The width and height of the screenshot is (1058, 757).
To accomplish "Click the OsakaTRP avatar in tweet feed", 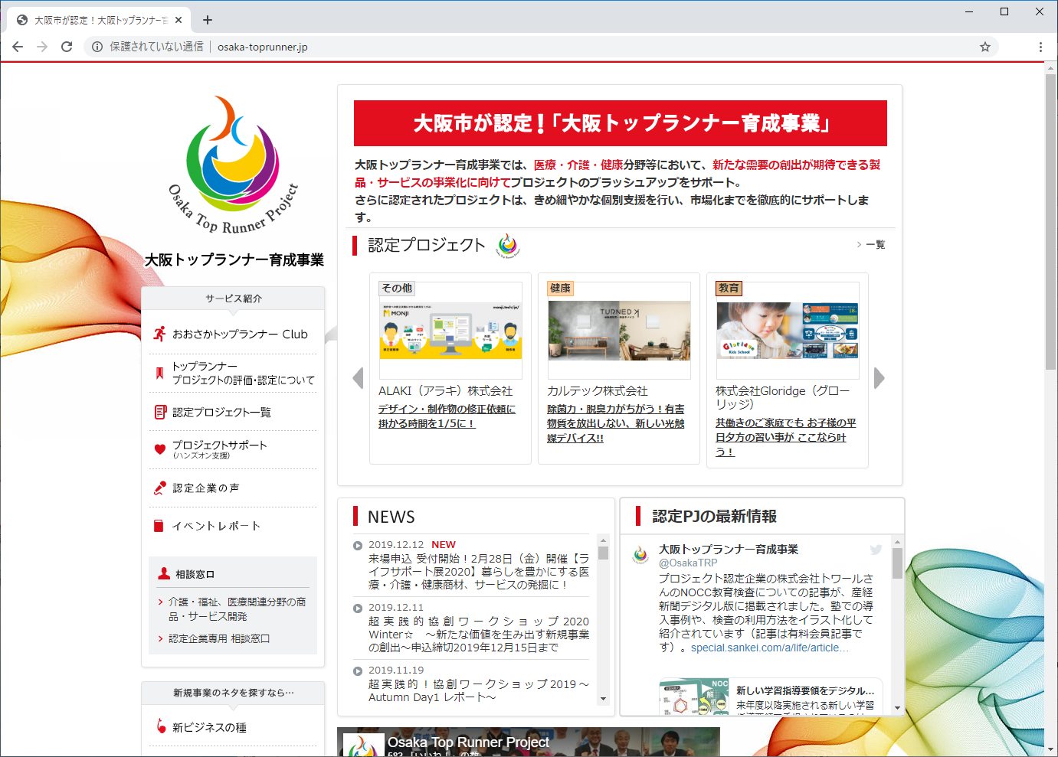I will pos(640,555).
